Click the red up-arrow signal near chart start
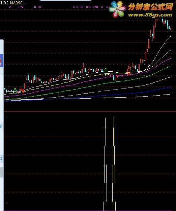Viewport: 176px width, 211px height. pyautogui.click(x=23, y=91)
